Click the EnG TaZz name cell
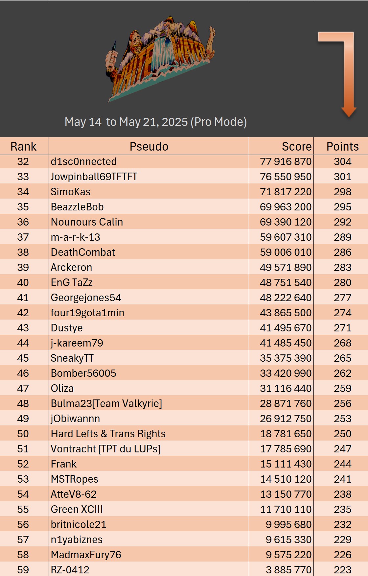 pos(72,282)
